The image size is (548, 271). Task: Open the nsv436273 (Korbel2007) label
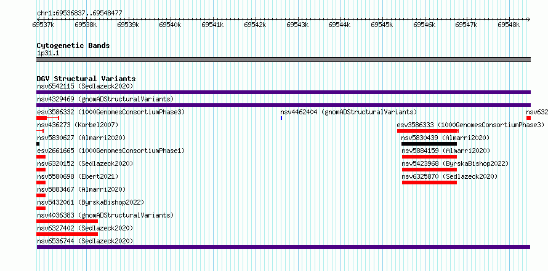78,125
